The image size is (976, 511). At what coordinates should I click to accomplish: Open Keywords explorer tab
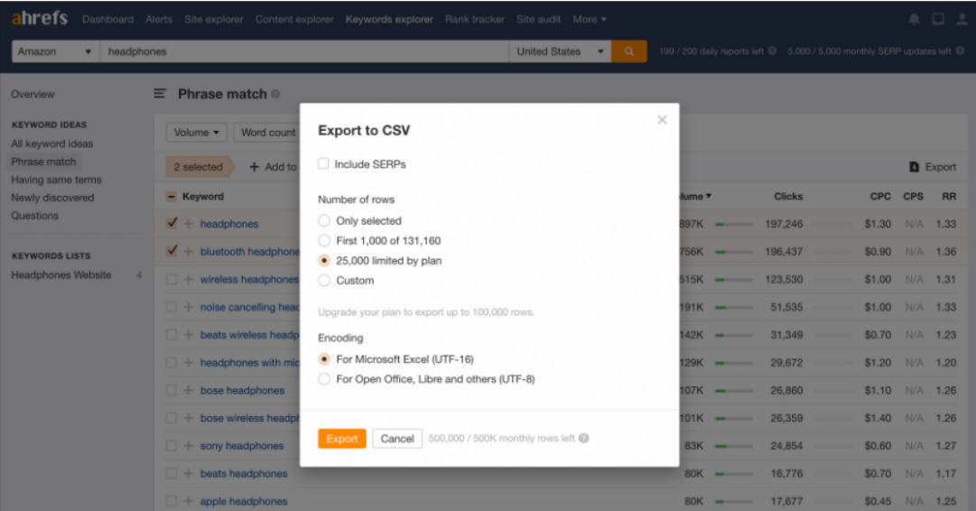(x=389, y=19)
